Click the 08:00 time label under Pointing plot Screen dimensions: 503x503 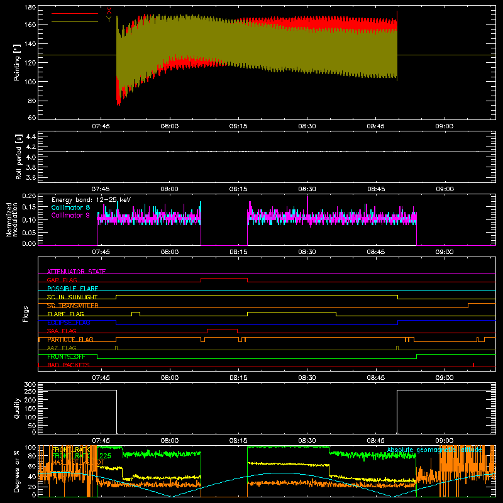(x=169, y=126)
